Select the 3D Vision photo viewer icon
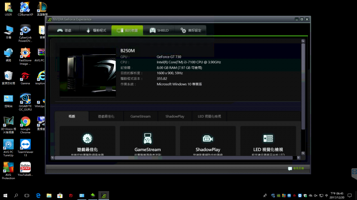The image size is (357, 200). pyautogui.click(x=8, y=125)
